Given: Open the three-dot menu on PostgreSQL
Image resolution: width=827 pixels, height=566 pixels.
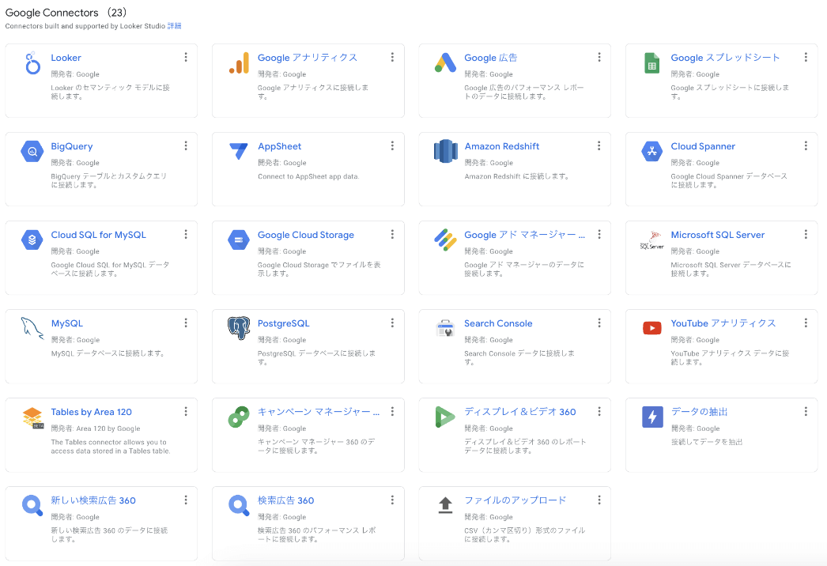Looking at the screenshot, I should coord(392,323).
